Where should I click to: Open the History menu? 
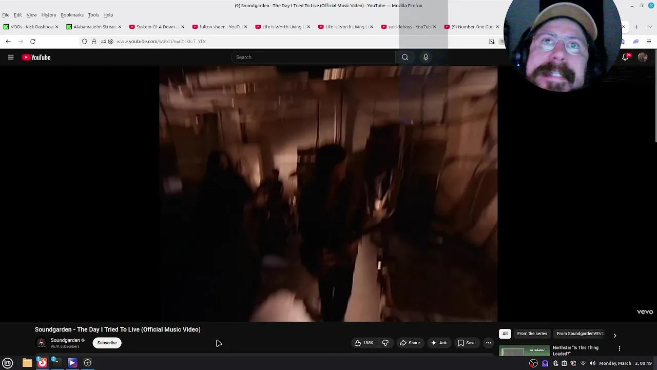(49, 15)
